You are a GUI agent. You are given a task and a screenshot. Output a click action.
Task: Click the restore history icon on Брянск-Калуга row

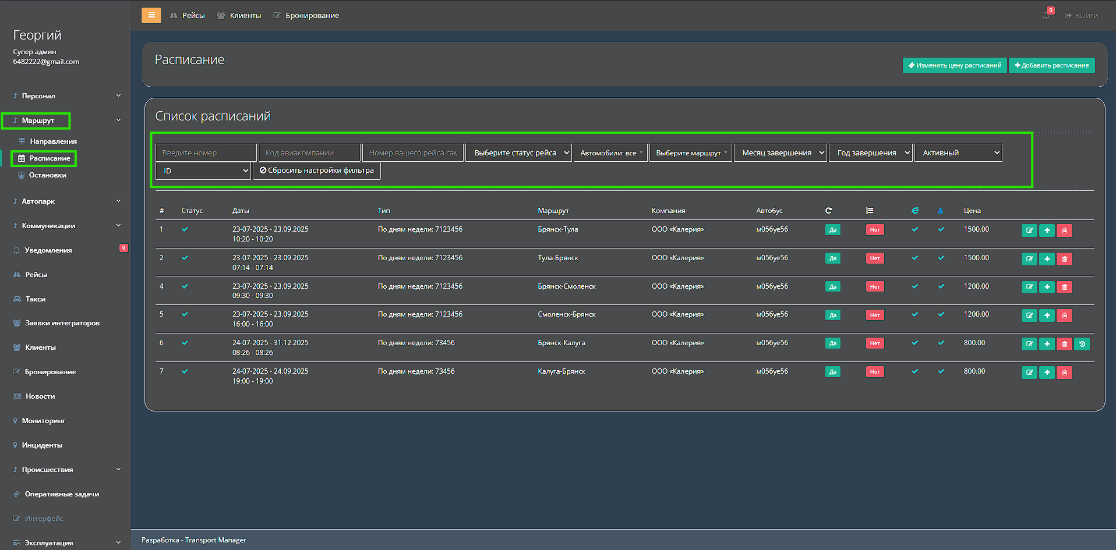(x=1082, y=343)
